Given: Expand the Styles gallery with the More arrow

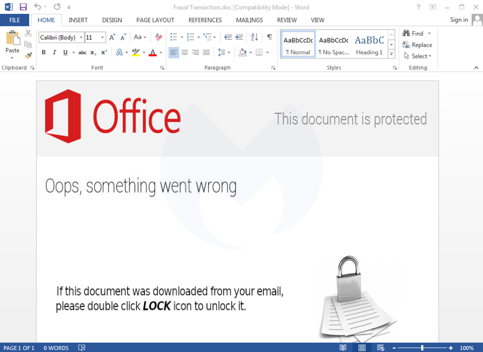Looking at the screenshot, I should (x=392, y=54).
